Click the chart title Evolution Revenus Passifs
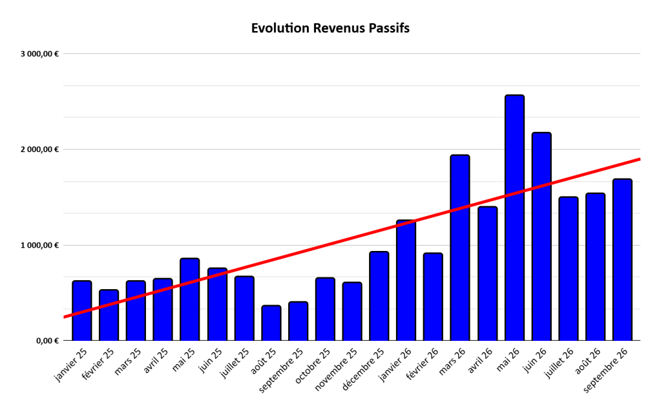 330,28
